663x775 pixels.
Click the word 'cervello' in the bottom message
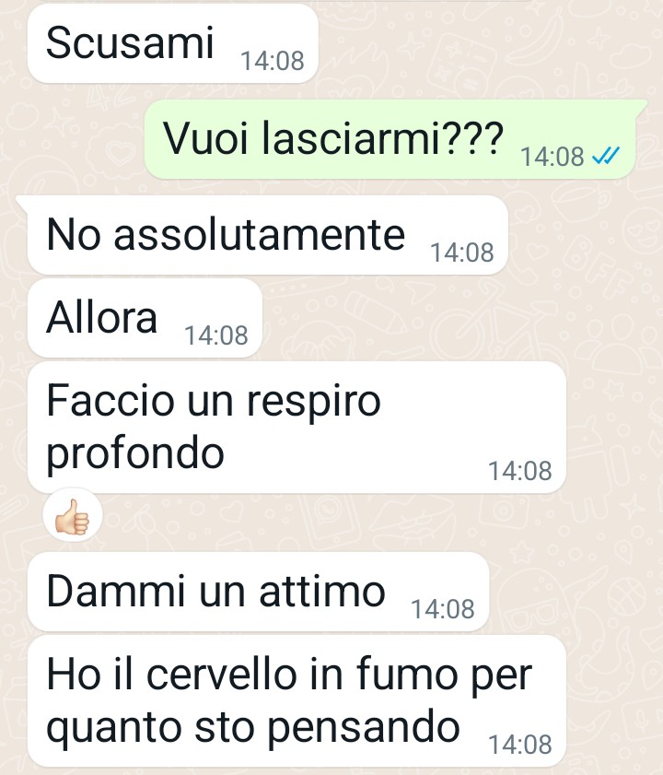(221, 675)
